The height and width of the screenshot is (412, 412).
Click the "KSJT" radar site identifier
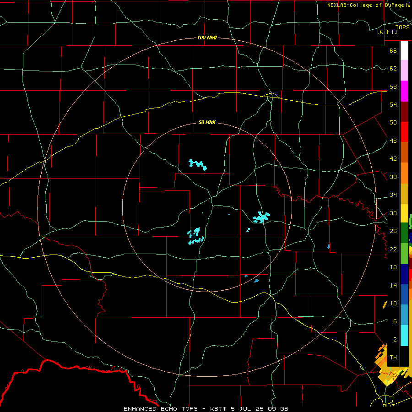coord(219,409)
